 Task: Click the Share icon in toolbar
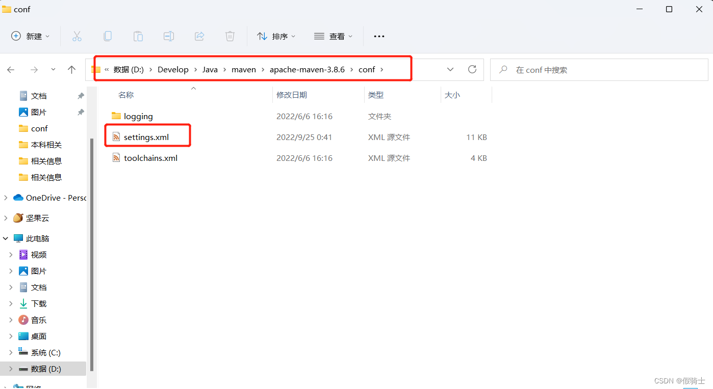click(199, 36)
